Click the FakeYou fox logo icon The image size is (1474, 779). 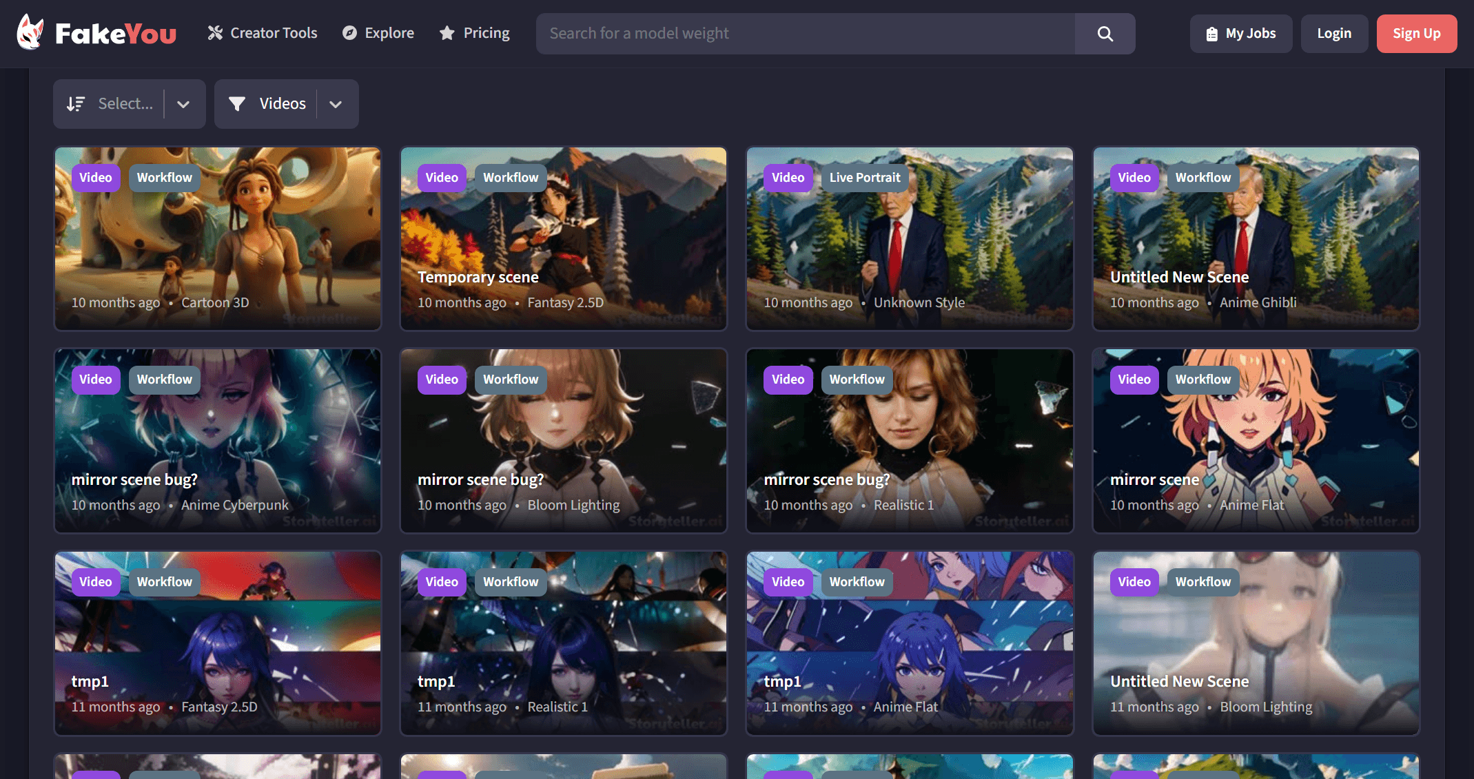coord(30,32)
